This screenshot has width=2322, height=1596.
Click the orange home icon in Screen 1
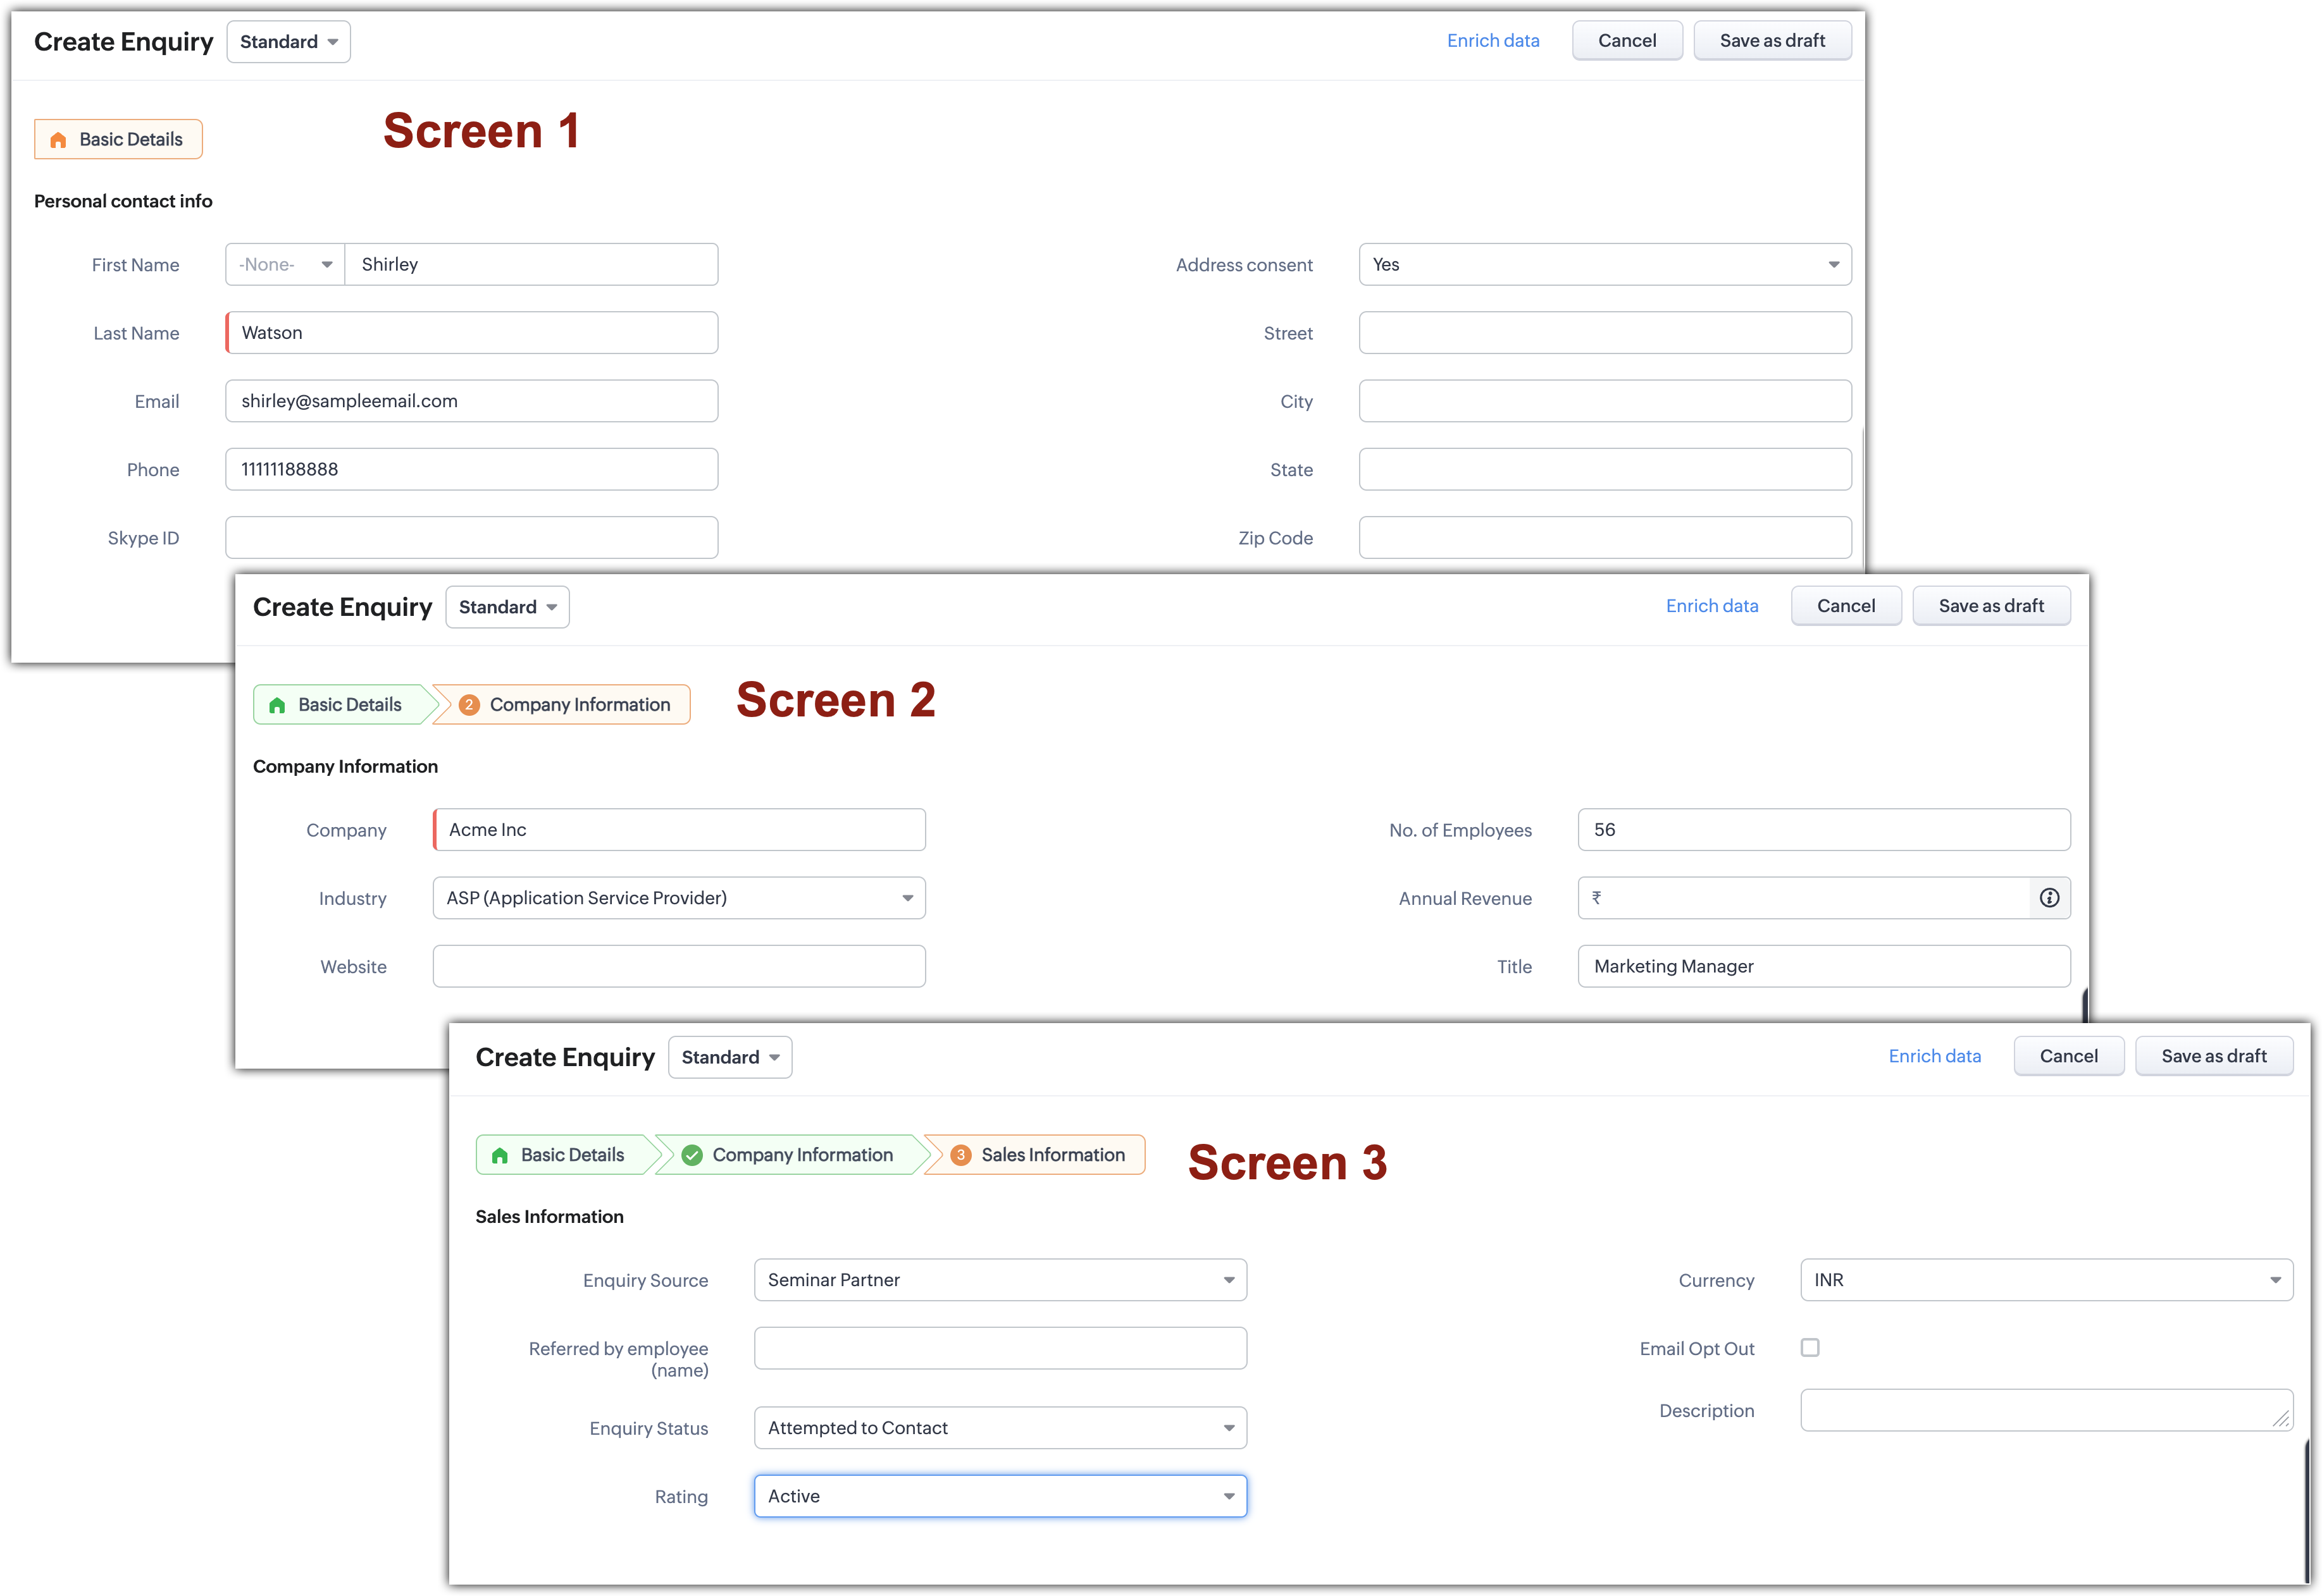(x=59, y=140)
